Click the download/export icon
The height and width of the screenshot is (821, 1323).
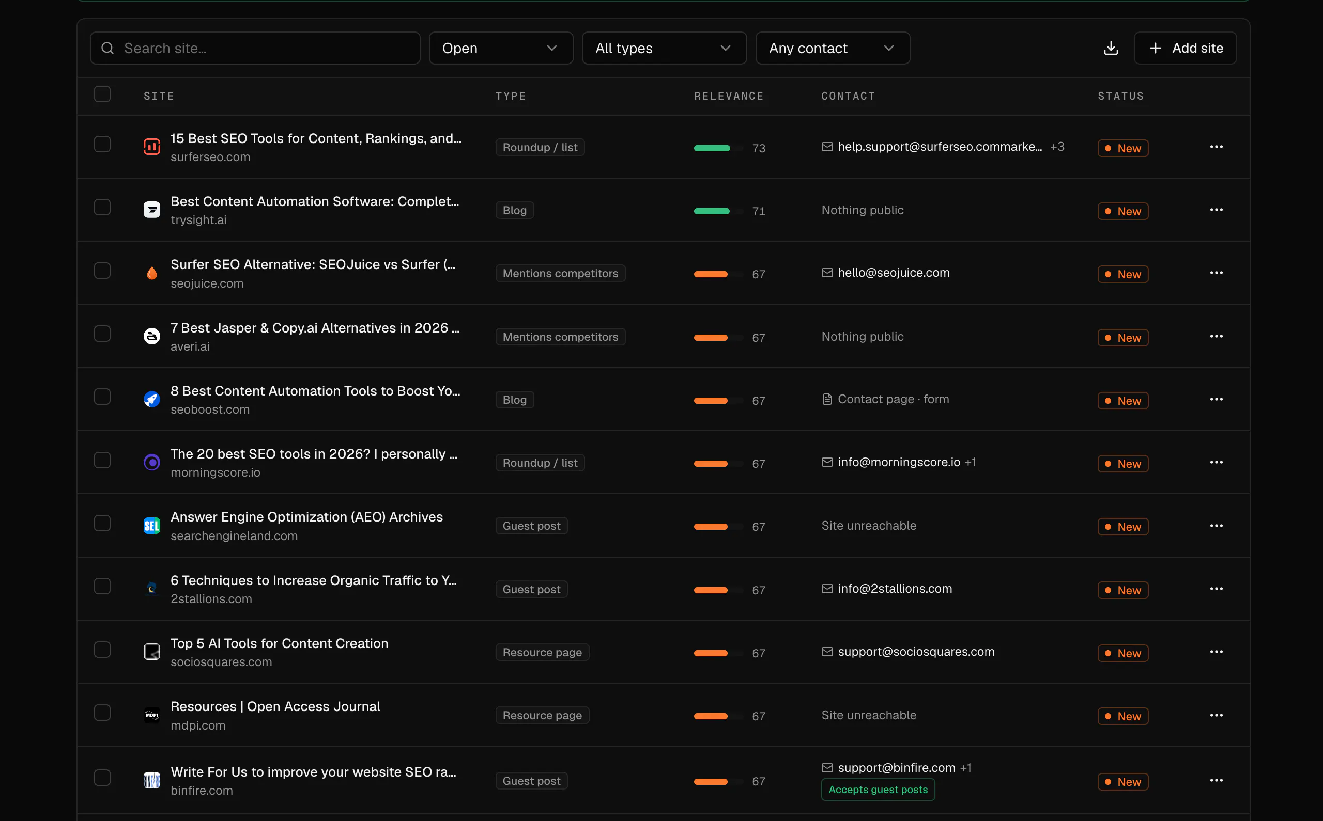(x=1111, y=49)
